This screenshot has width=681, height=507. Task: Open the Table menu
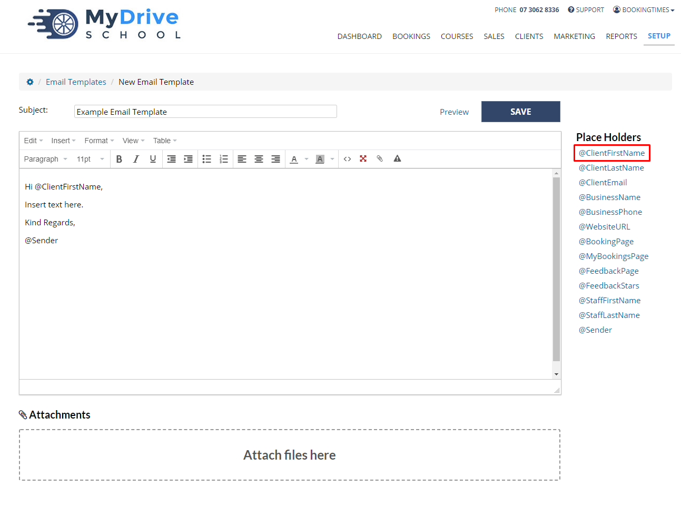[x=165, y=141]
